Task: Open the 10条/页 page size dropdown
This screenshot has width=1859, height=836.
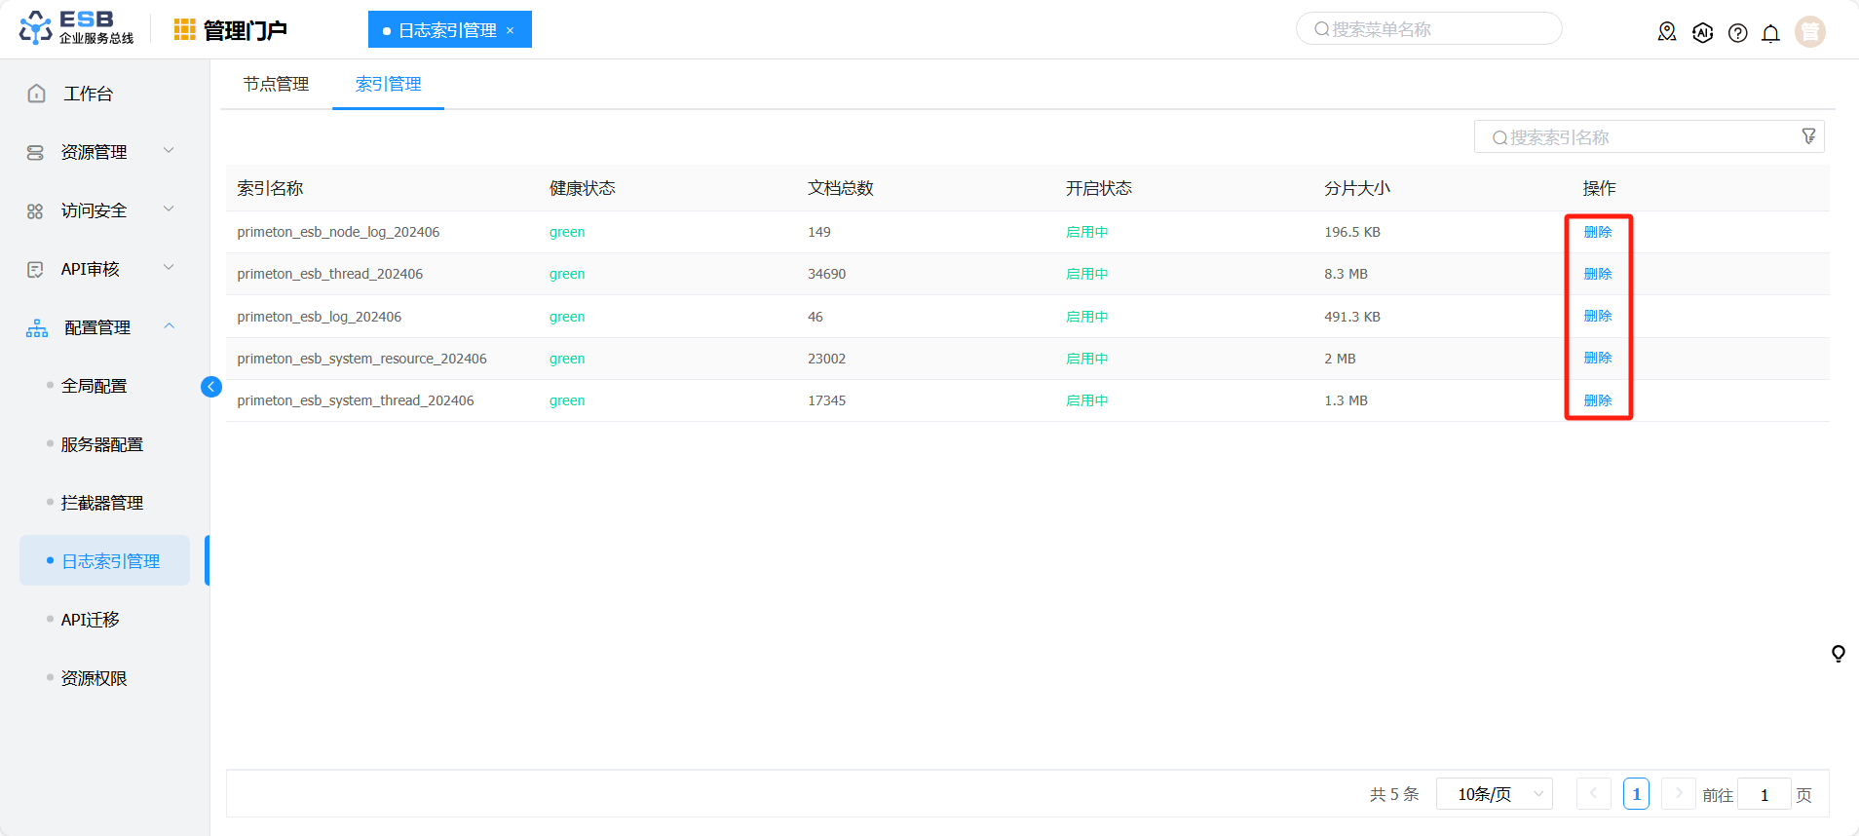Action: pyautogui.click(x=1494, y=794)
